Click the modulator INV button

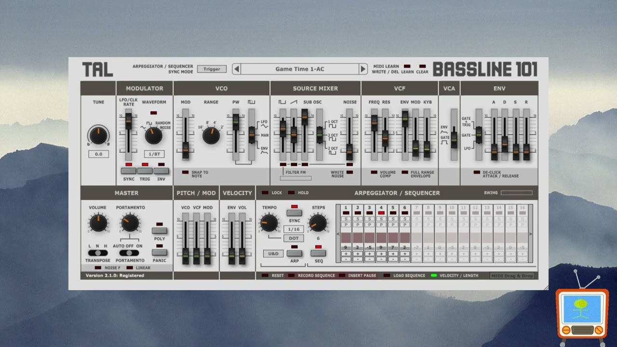click(161, 171)
